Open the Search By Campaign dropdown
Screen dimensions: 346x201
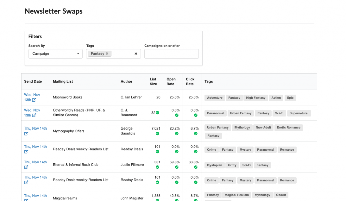(56, 54)
